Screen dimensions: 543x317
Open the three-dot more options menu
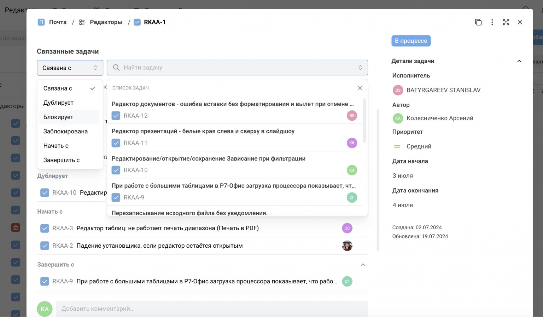[492, 22]
